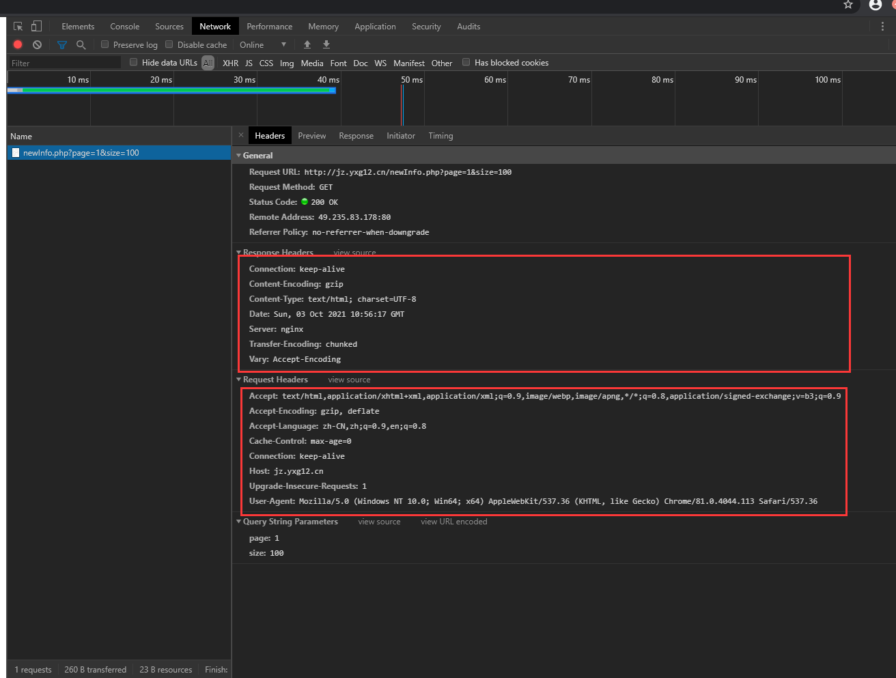The image size is (896, 678).
Task: Toggle the network filter funnel icon
Action: coord(62,44)
